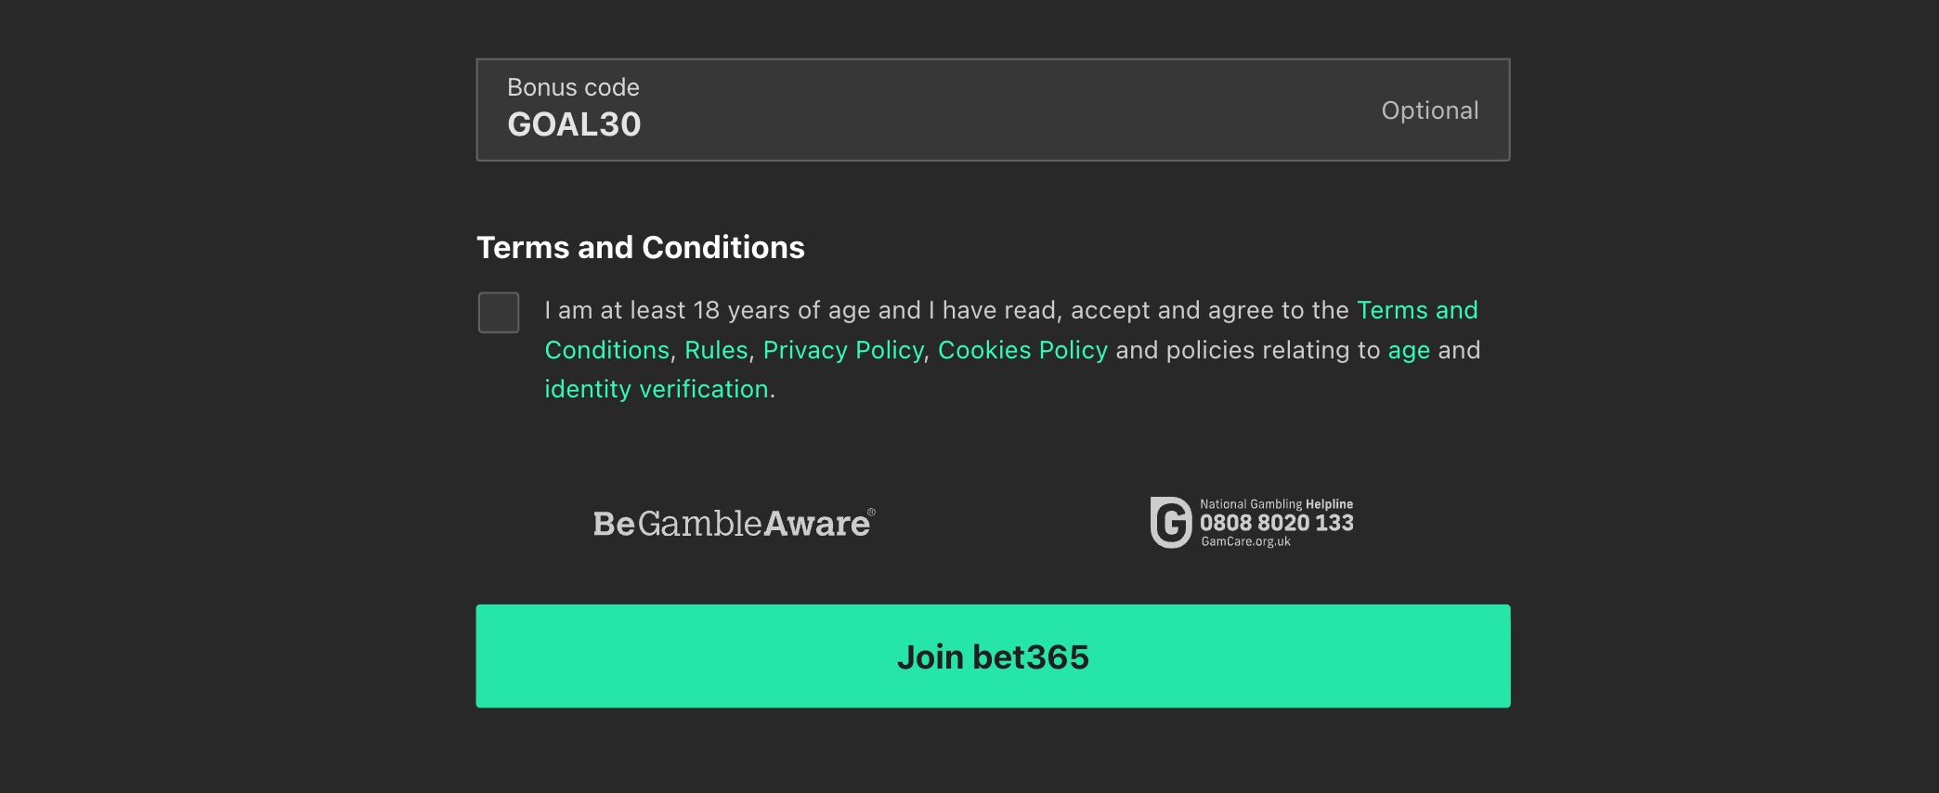Viewport: 1939px width, 793px height.
Task: Open the age policy link
Action: [1409, 350]
